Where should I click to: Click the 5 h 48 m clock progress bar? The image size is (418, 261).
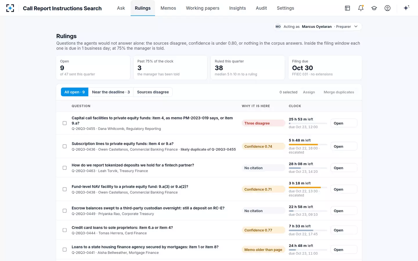point(308,144)
